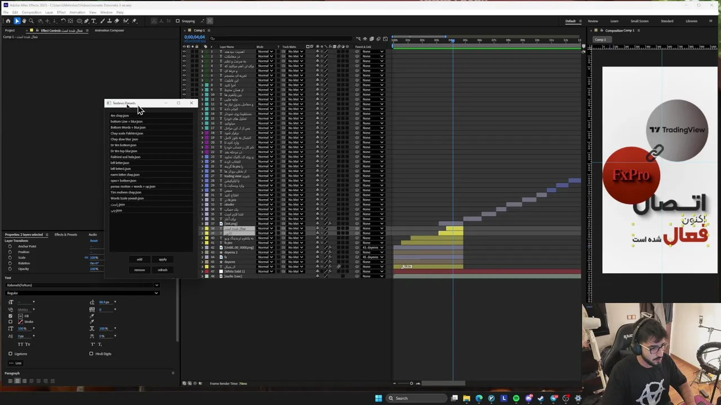Click add in Textevo Presets window

coord(140,259)
